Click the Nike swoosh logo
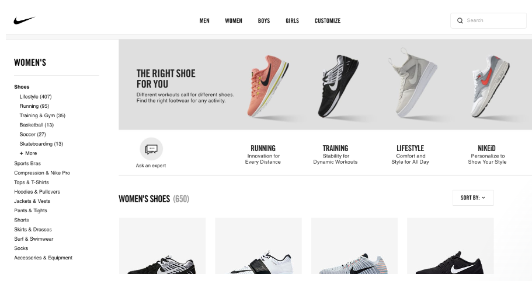 (x=24, y=20)
